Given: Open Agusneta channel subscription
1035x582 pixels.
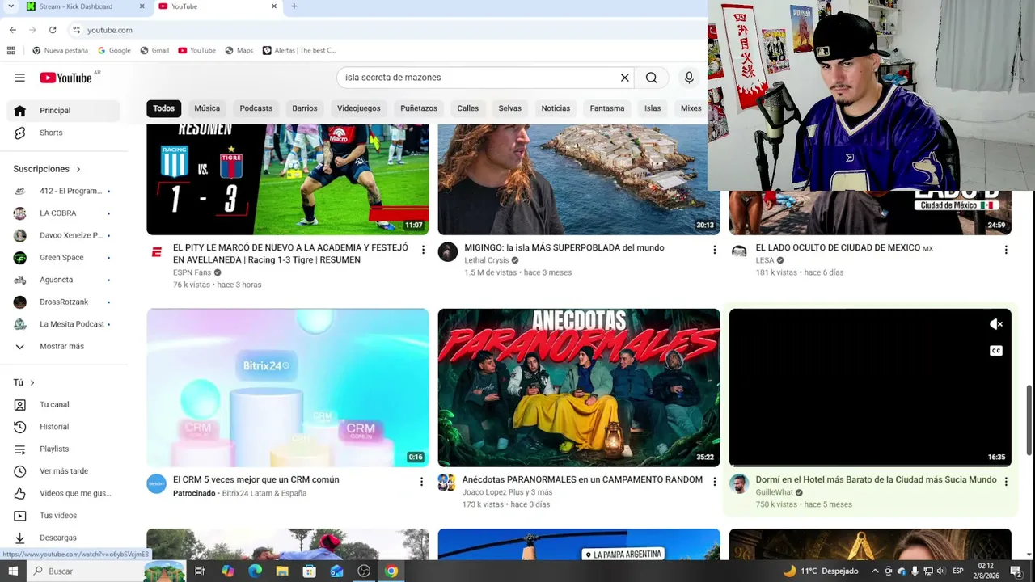Looking at the screenshot, I should pyautogui.click(x=64, y=280).
